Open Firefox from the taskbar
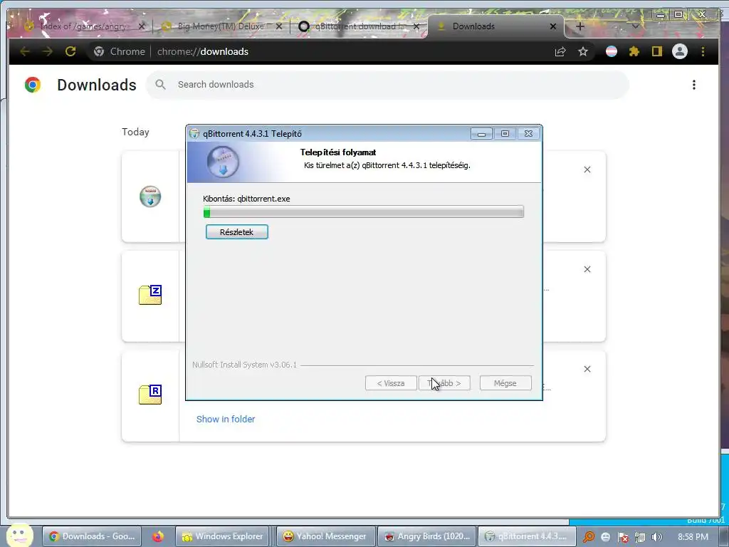This screenshot has width=729, height=547. coord(157,537)
